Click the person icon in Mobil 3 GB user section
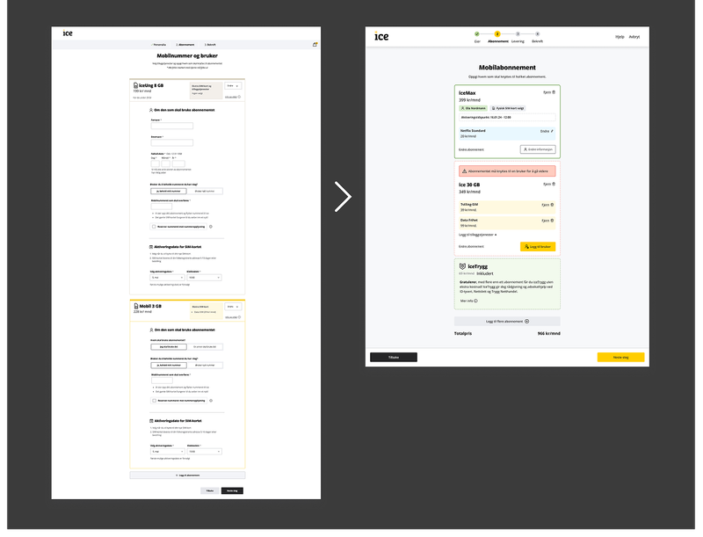The width and height of the screenshot is (703, 537). 151,330
